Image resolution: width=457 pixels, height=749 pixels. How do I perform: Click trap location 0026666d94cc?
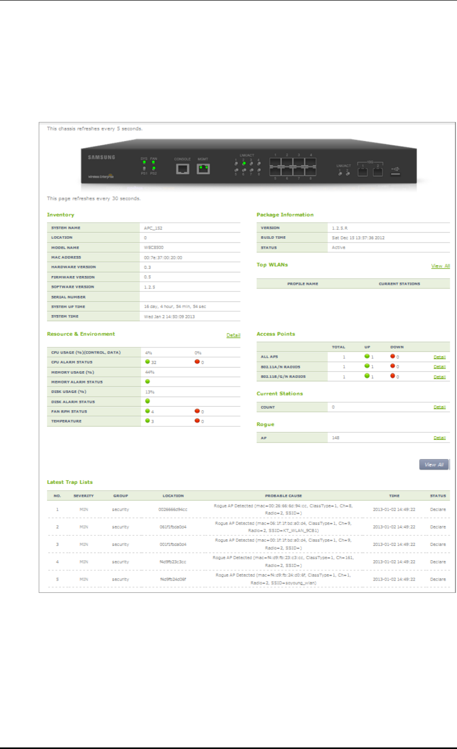pyautogui.click(x=173, y=509)
